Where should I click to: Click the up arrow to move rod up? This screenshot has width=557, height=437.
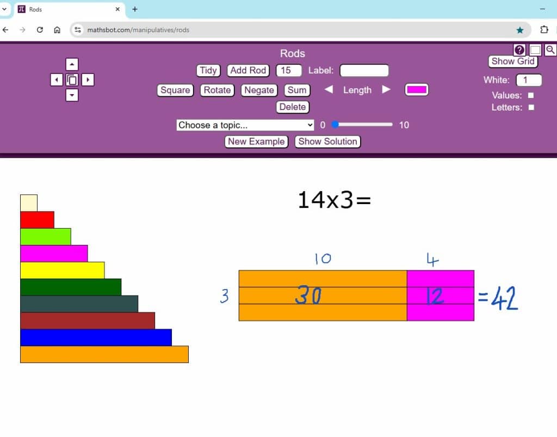[x=72, y=64]
